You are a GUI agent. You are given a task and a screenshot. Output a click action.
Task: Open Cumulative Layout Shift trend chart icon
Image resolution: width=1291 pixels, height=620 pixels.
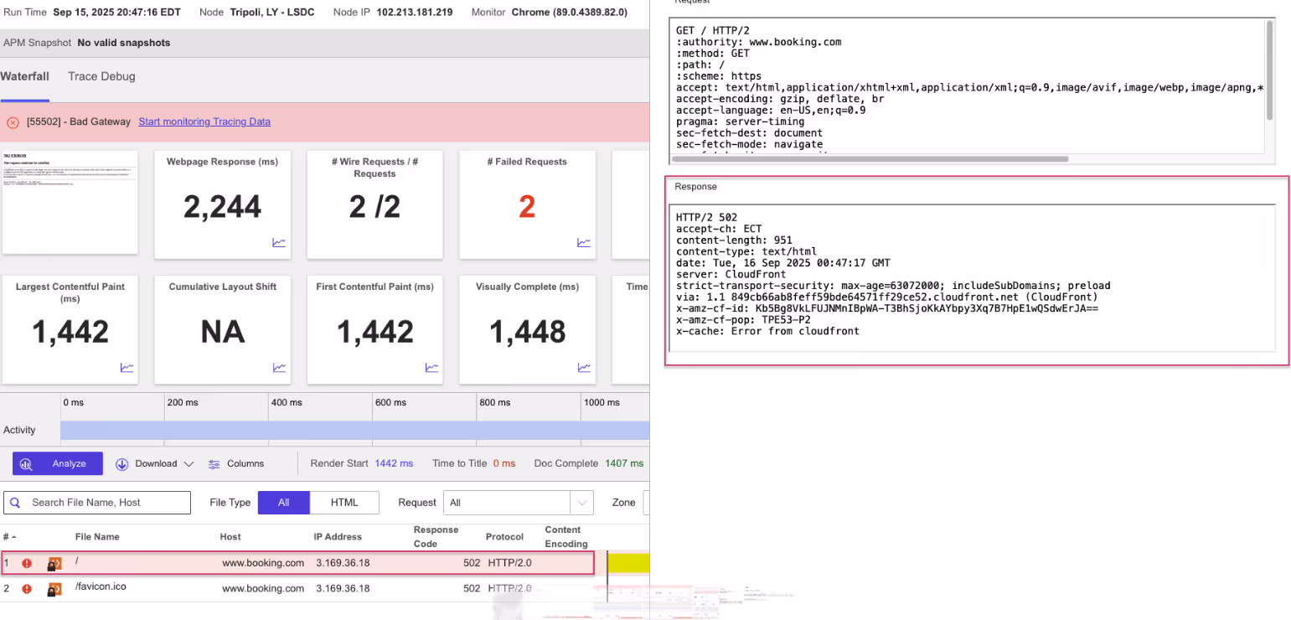coord(279,368)
